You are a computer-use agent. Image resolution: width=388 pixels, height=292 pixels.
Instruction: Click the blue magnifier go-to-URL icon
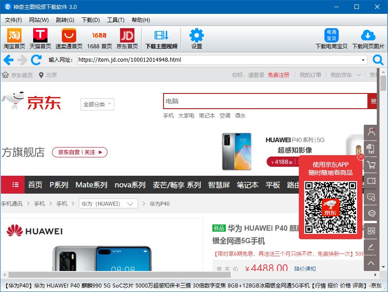click(378, 60)
